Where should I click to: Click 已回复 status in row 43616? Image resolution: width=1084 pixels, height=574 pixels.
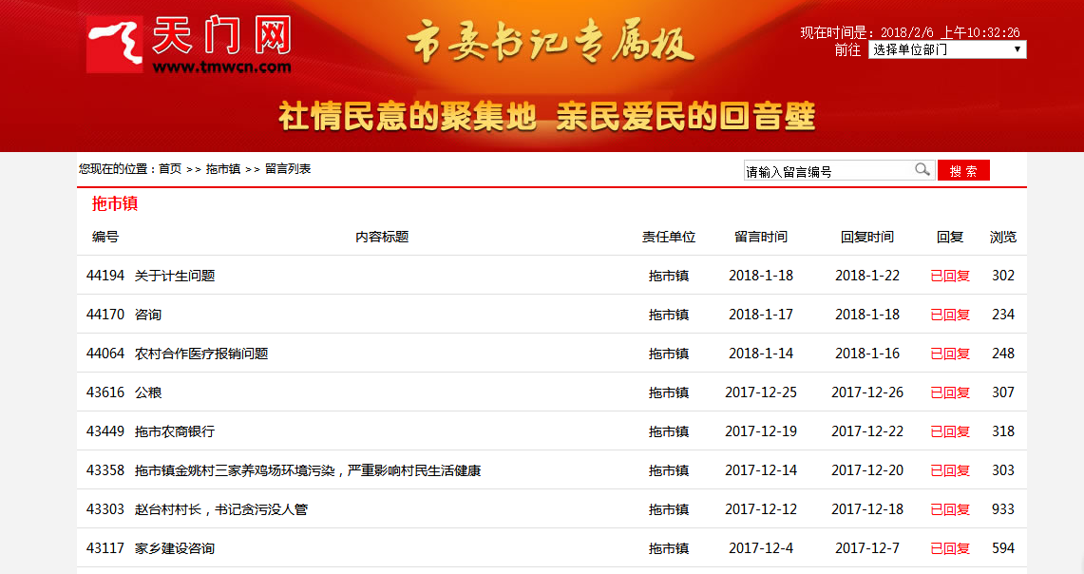pyautogui.click(x=950, y=392)
